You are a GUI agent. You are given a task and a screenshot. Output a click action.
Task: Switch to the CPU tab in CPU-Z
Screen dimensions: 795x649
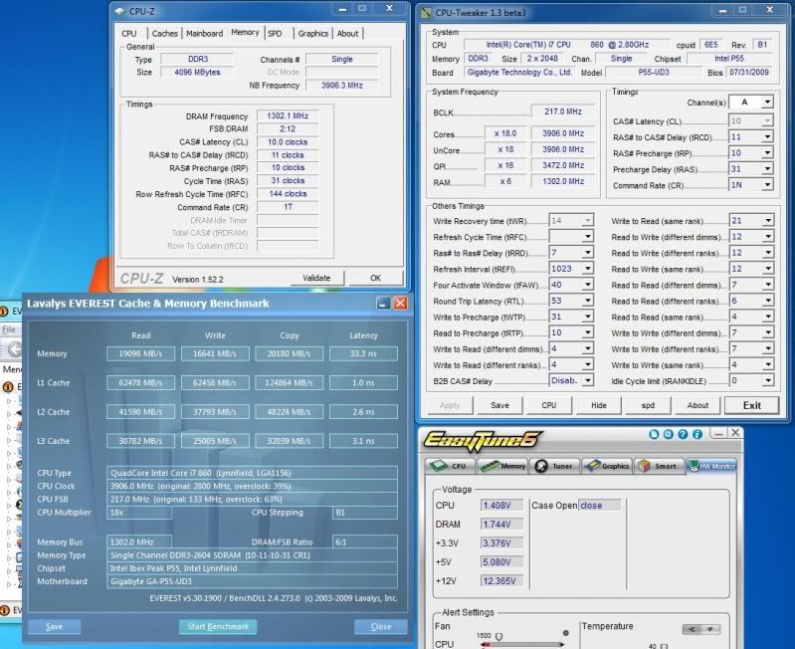[129, 34]
